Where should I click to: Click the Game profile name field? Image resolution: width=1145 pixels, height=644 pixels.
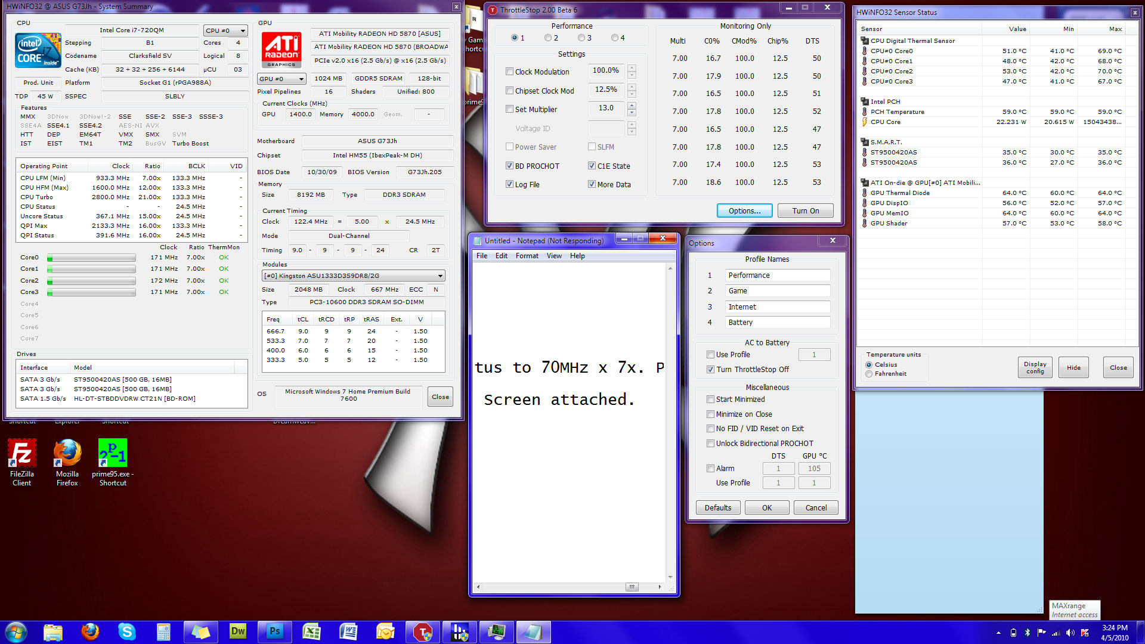point(778,291)
